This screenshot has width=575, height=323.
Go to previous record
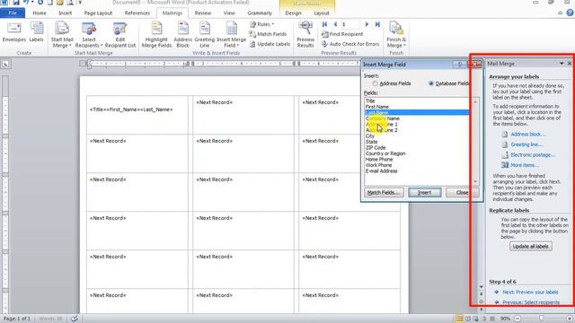(x=335, y=24)
